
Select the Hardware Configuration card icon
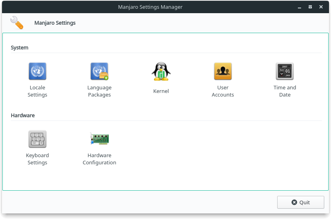[x=99, y=139]
